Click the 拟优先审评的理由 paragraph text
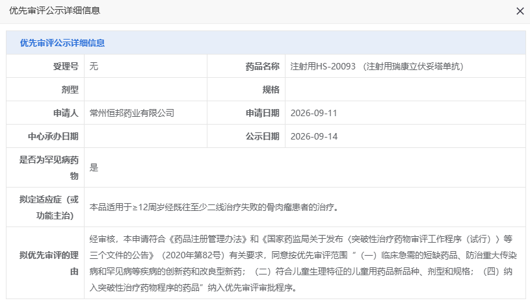The height and width of the screenshot is (305, 530). (303, 263)
